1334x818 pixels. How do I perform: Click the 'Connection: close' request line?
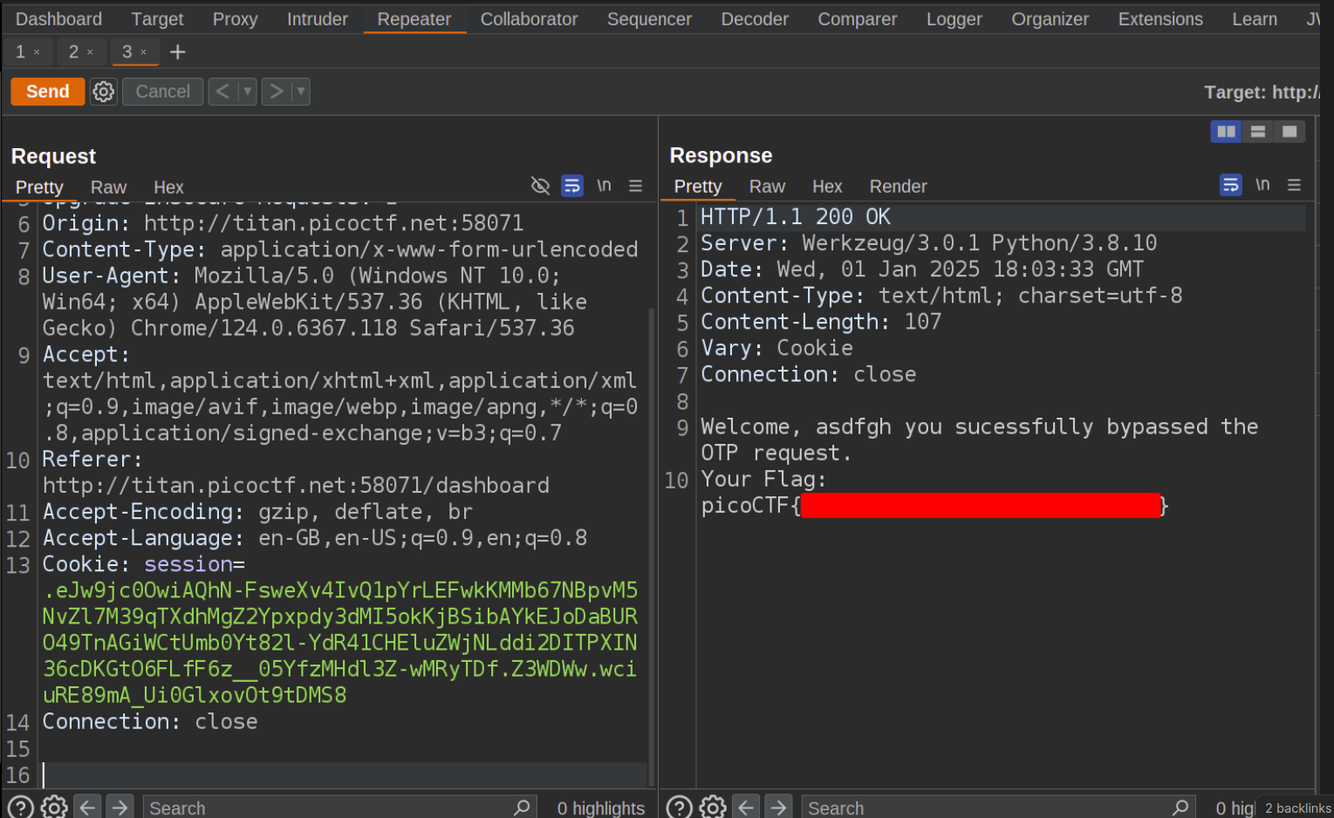click(x=150, y=721)
